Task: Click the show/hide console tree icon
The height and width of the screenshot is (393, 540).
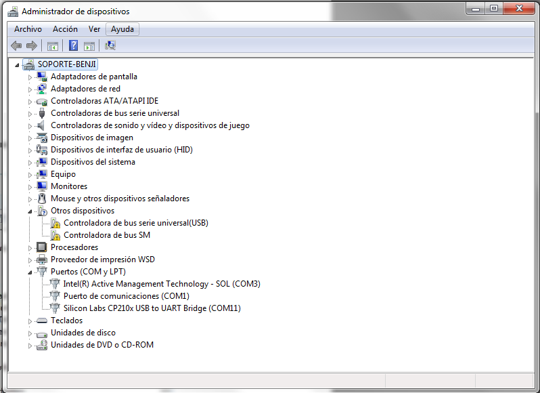Action: [x=52, y=45]
